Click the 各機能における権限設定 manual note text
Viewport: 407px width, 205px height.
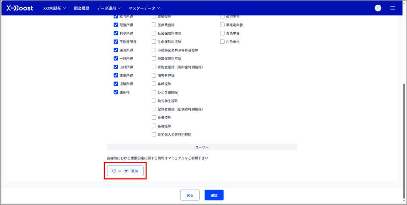[x=158, y=158]
